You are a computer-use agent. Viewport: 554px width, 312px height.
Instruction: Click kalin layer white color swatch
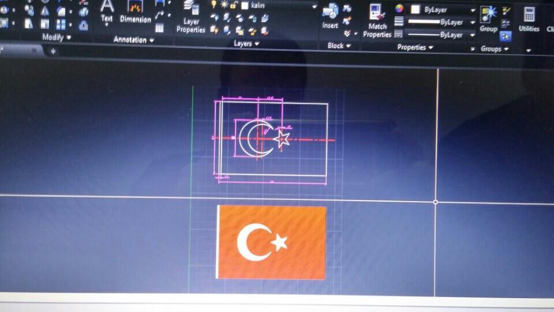pos(245,5)
